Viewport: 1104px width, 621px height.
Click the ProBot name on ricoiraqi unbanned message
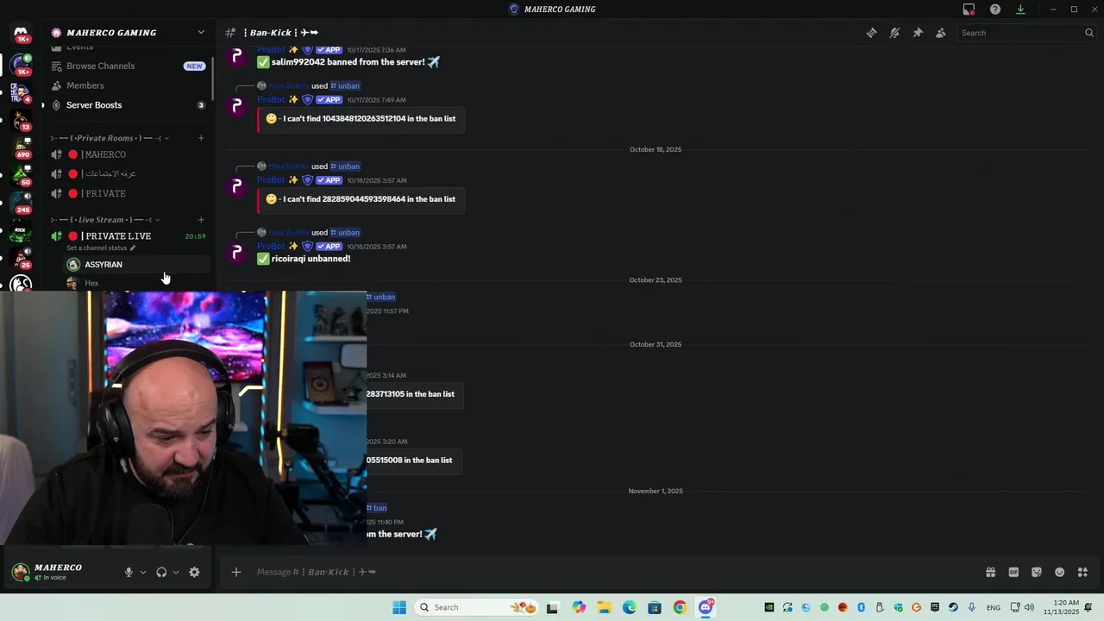(x=270, y=246)
